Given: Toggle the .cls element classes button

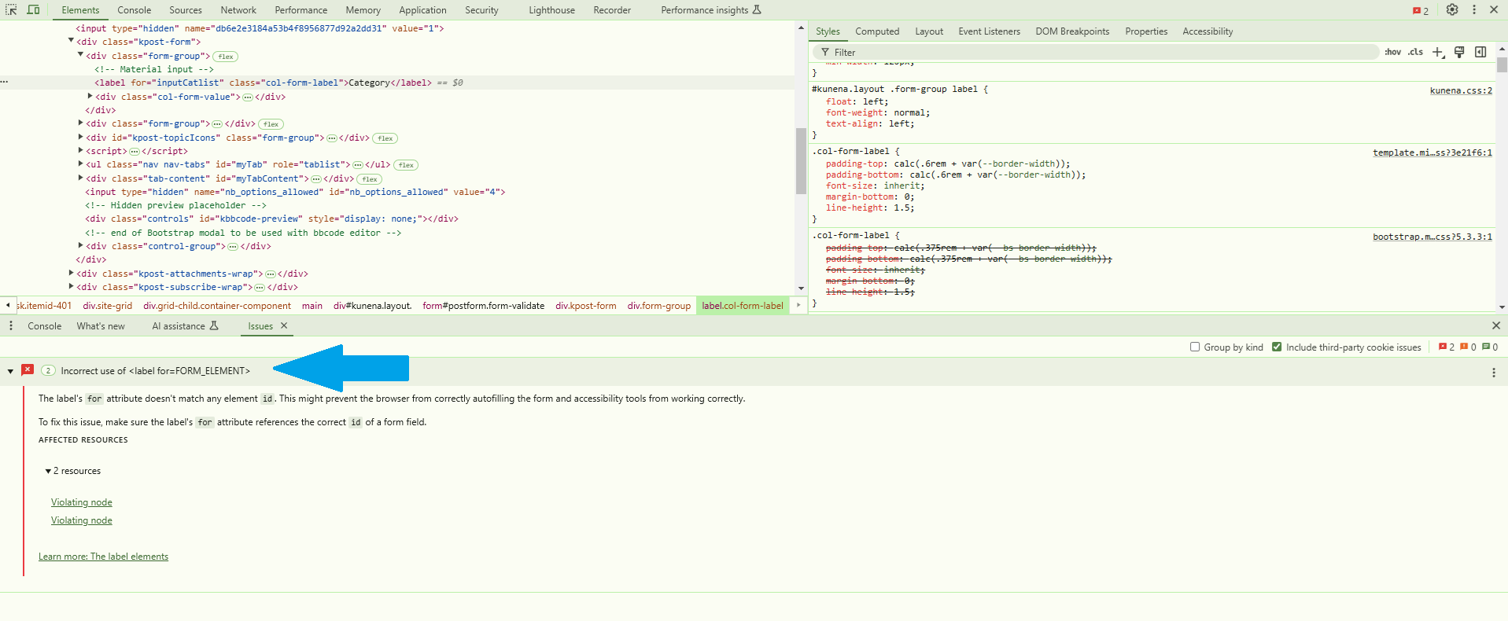Looking at the screenshot, I should point(1415,53).
